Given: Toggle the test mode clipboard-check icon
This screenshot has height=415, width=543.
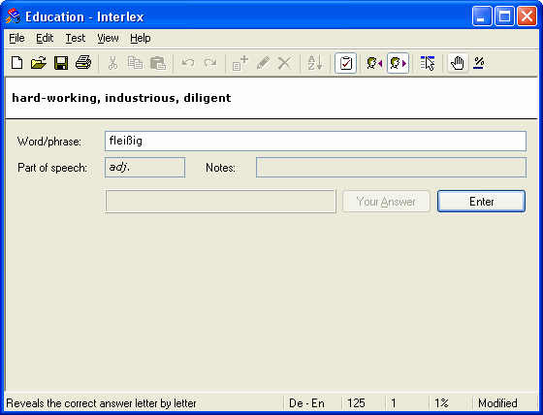Looking at the screenshot, I should pos(345,63).
